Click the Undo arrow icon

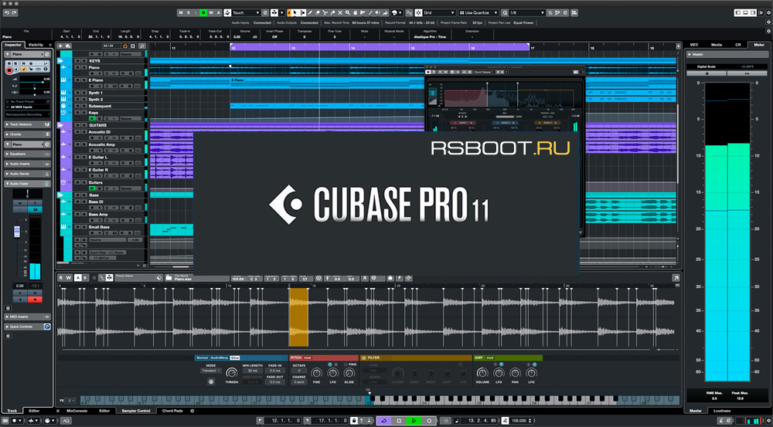pyautogui.click(x=7, y=13)
